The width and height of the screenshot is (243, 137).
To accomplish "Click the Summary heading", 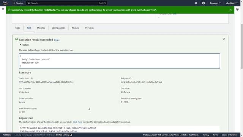I will coord(25,73).
